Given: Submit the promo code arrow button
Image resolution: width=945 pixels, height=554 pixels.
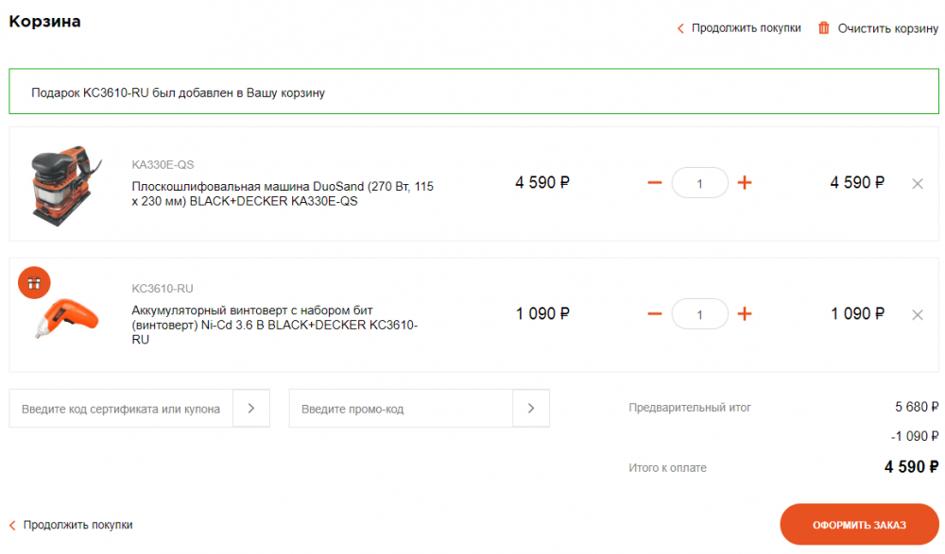Looking at the screenshot, I should 531,409.
